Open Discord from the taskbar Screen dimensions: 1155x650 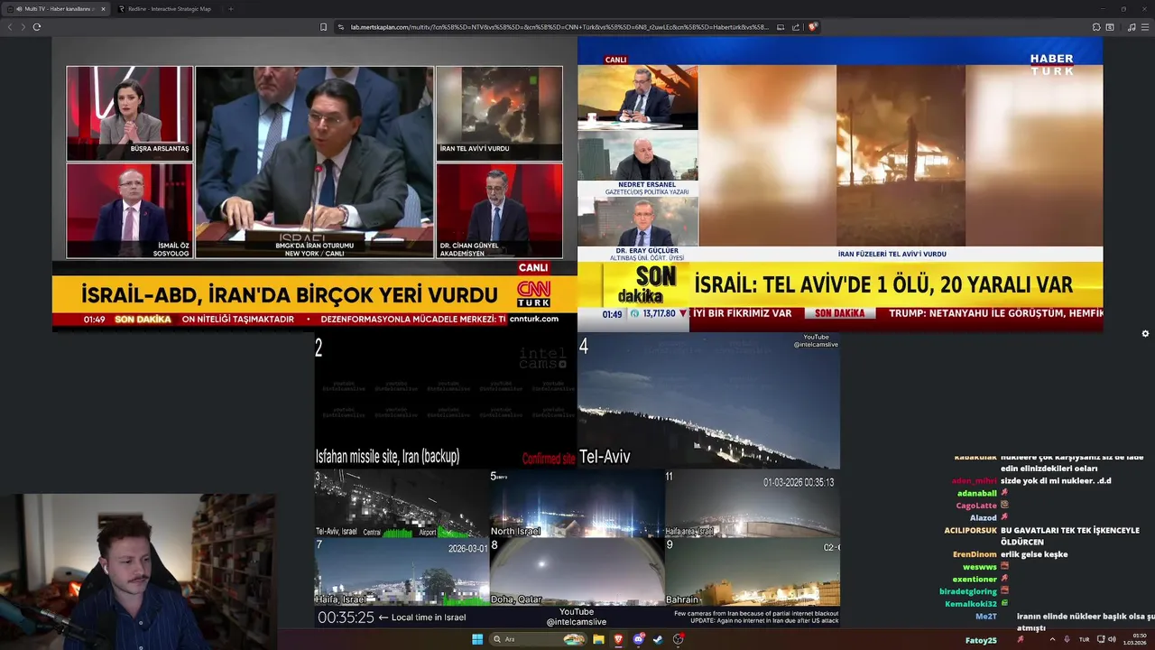(639, 639)
